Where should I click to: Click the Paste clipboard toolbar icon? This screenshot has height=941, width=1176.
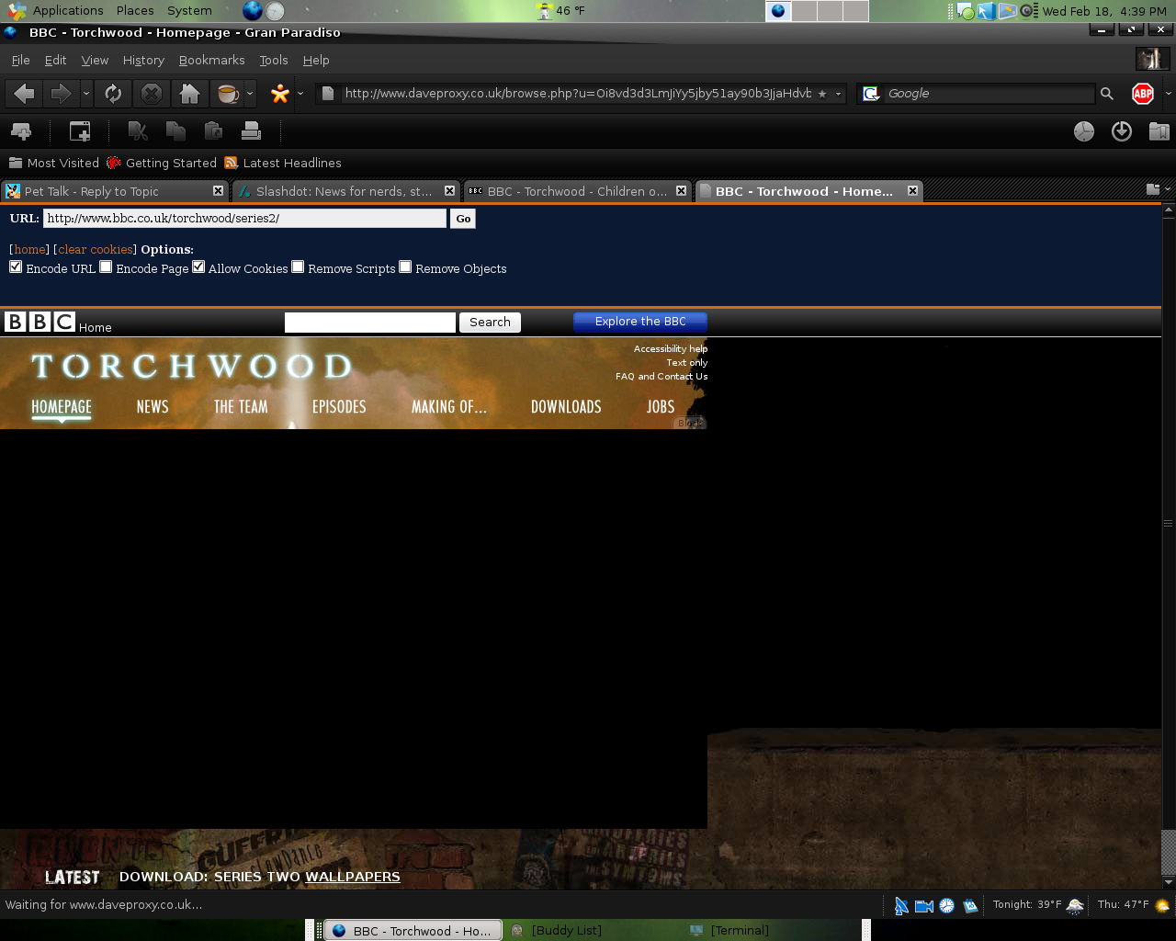(213, 131)
